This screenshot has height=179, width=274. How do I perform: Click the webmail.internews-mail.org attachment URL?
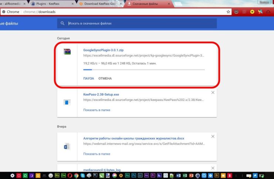(x=144, y=144)
